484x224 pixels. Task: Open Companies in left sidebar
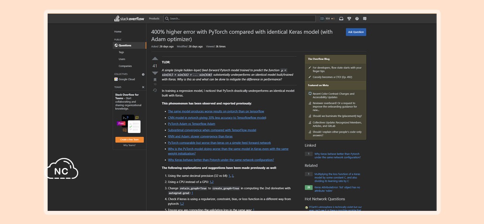tap(125, 66)
